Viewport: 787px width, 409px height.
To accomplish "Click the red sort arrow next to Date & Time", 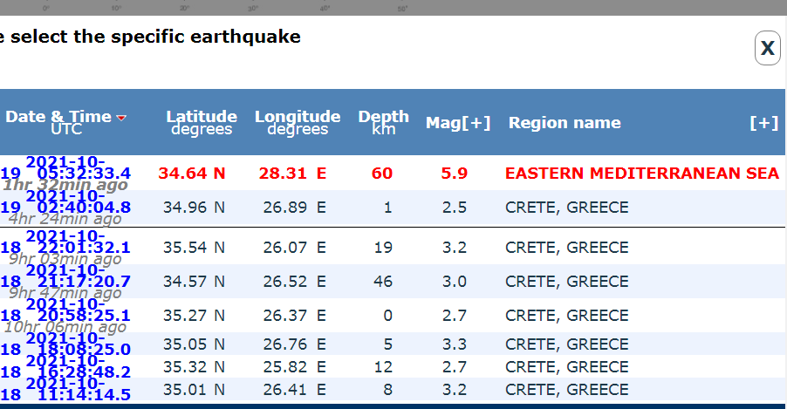I will [121, 118].
